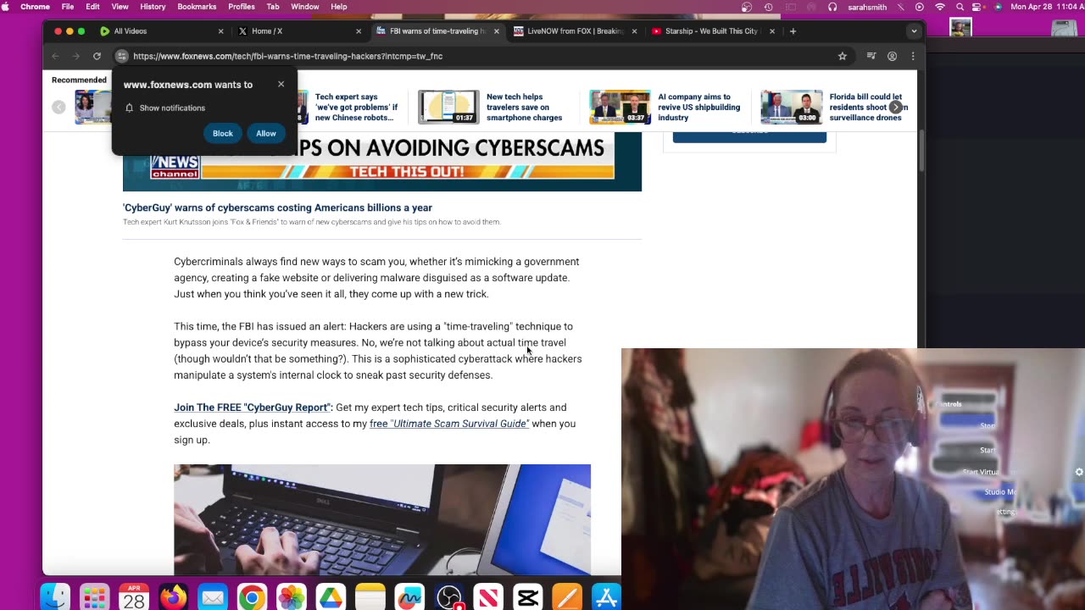Open the Edit menu

[x=92, y=7]
